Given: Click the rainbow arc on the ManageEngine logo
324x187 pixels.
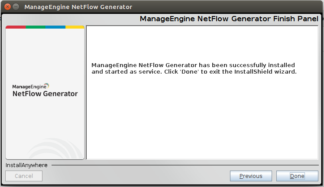Looking at the screenshot, I should click(x=47, y=85).
